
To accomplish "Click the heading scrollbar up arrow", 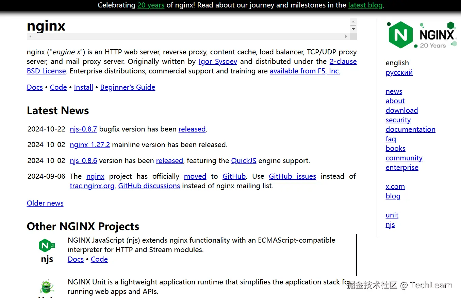I will 353,22.
